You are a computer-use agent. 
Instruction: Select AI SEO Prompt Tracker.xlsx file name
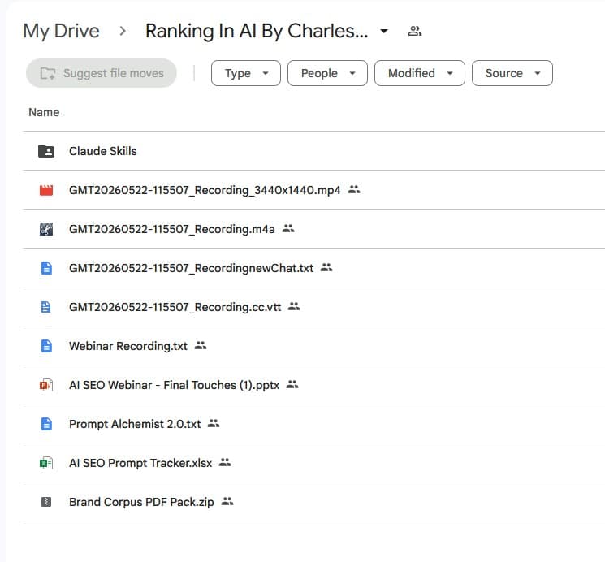pyautogui.click(x=140, y=463)
